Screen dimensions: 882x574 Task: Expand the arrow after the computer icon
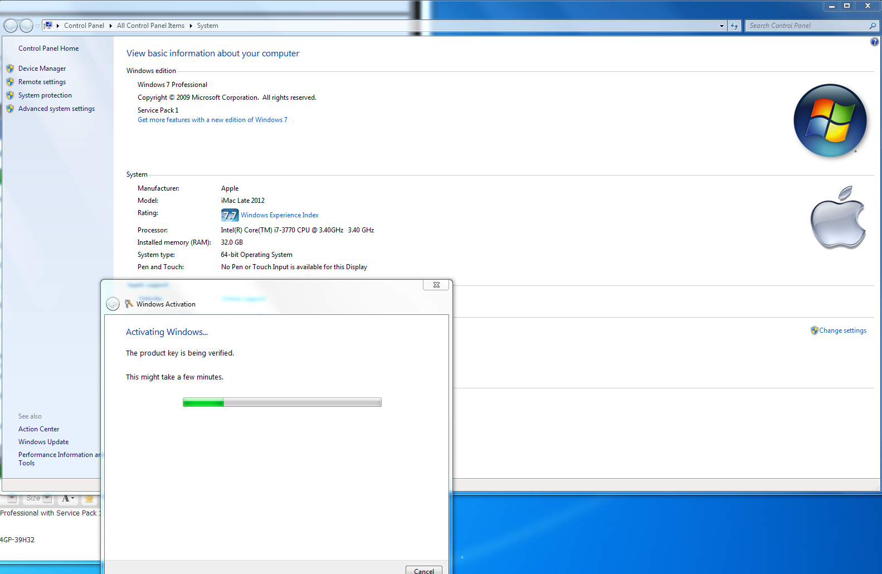click(58, 26)
